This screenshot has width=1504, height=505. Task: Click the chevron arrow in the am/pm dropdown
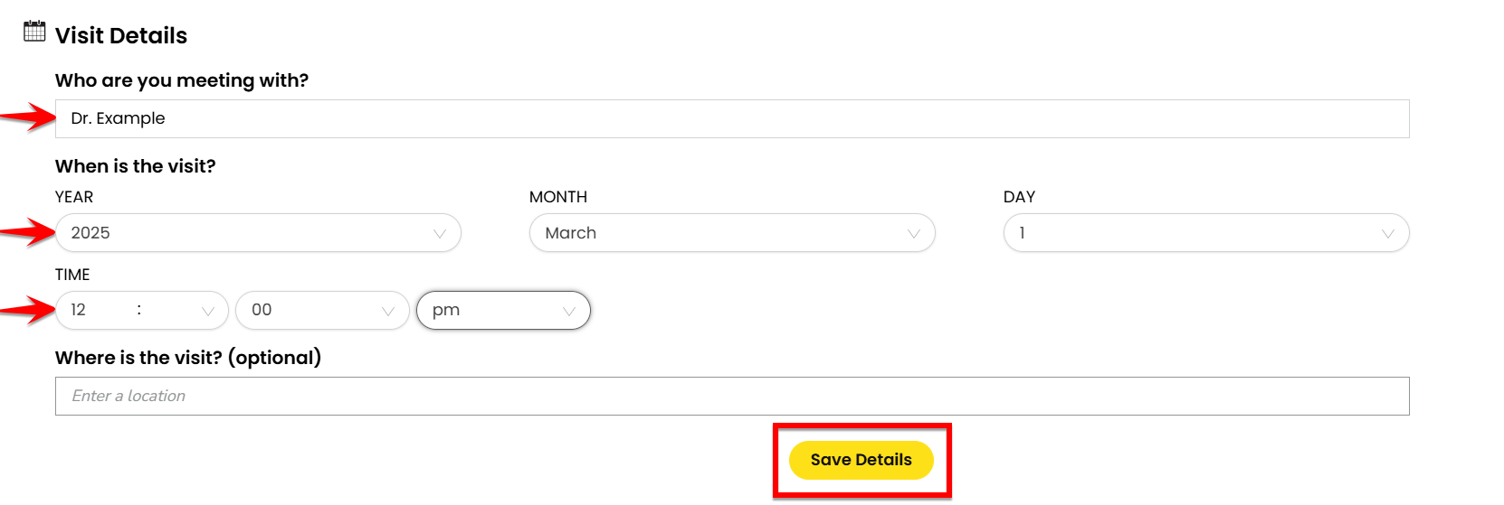pos(569,312)
